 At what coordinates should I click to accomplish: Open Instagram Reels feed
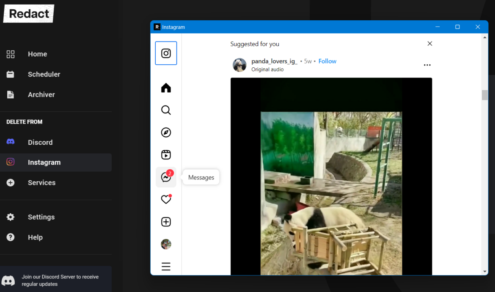166,154
